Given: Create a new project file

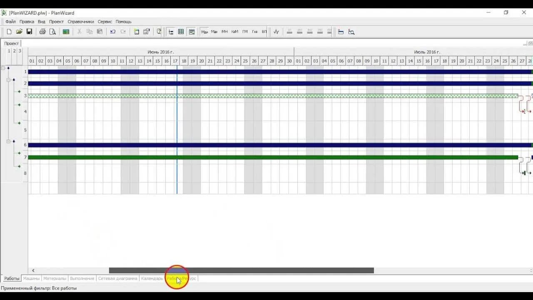Looking at the screenshot, I should pos(9,31).
